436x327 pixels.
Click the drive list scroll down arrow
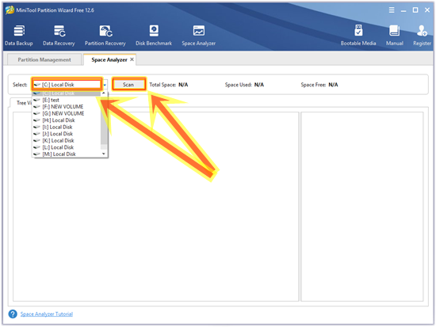pos(104,154)
